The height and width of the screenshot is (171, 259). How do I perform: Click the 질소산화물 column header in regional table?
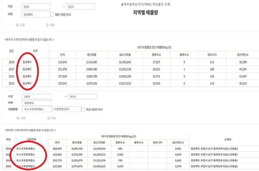click(125, 54)
